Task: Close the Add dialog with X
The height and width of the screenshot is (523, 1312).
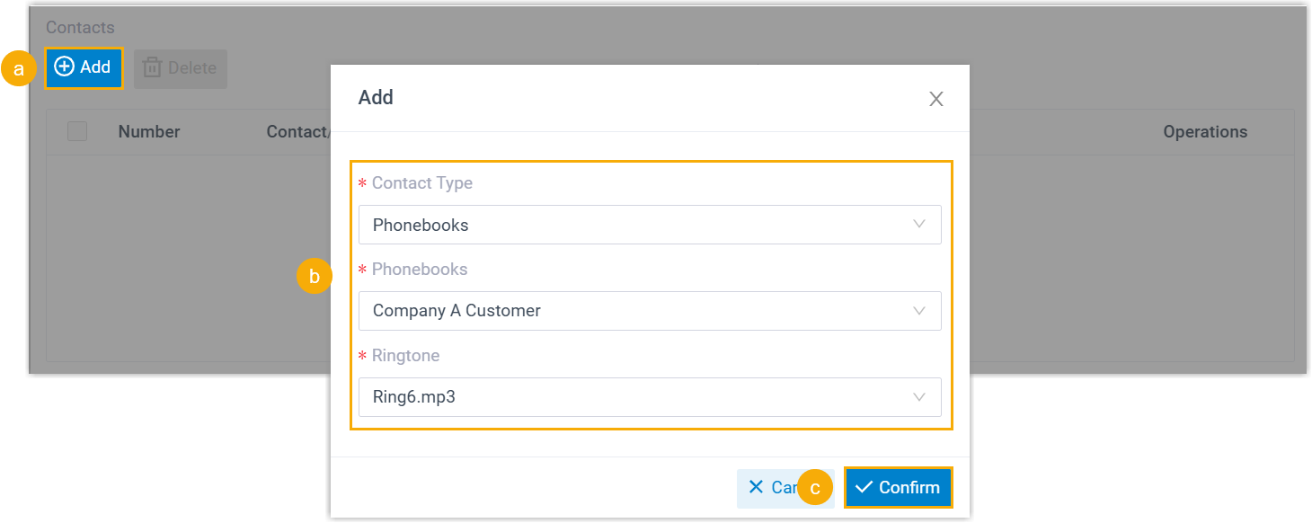Action: (935, 99)
